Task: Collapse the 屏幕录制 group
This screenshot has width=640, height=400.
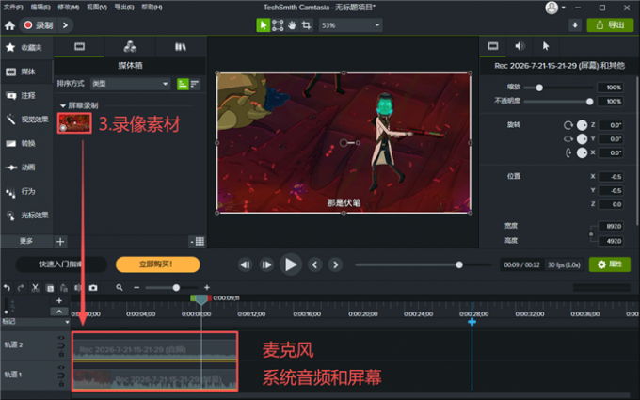Action: pos(63,105)
